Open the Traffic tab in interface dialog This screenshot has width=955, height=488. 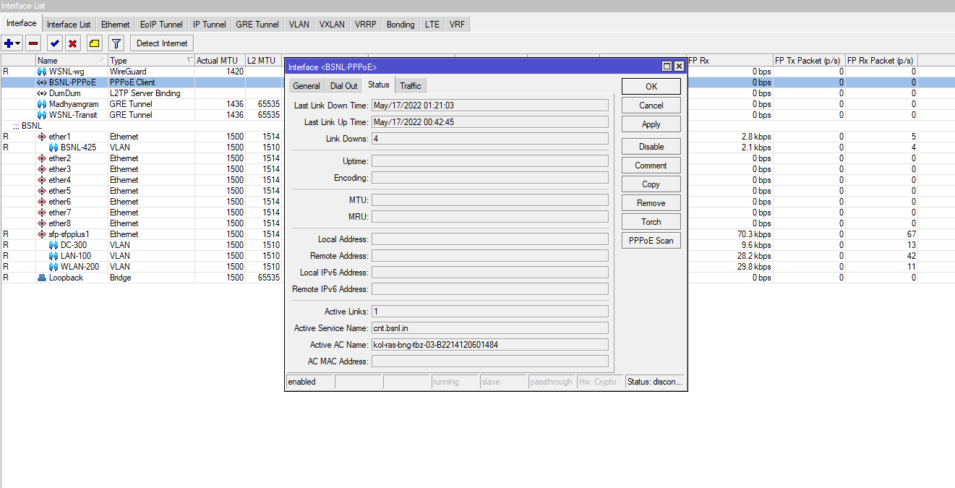click(410, 85)
